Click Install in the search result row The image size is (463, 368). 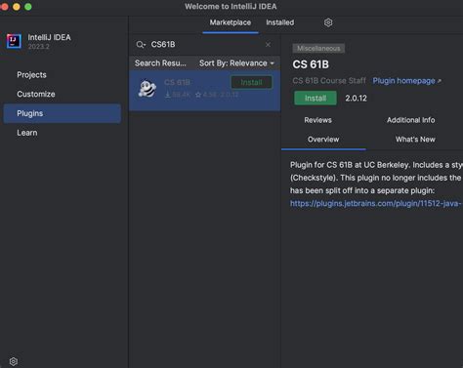[x=251, y=82]
